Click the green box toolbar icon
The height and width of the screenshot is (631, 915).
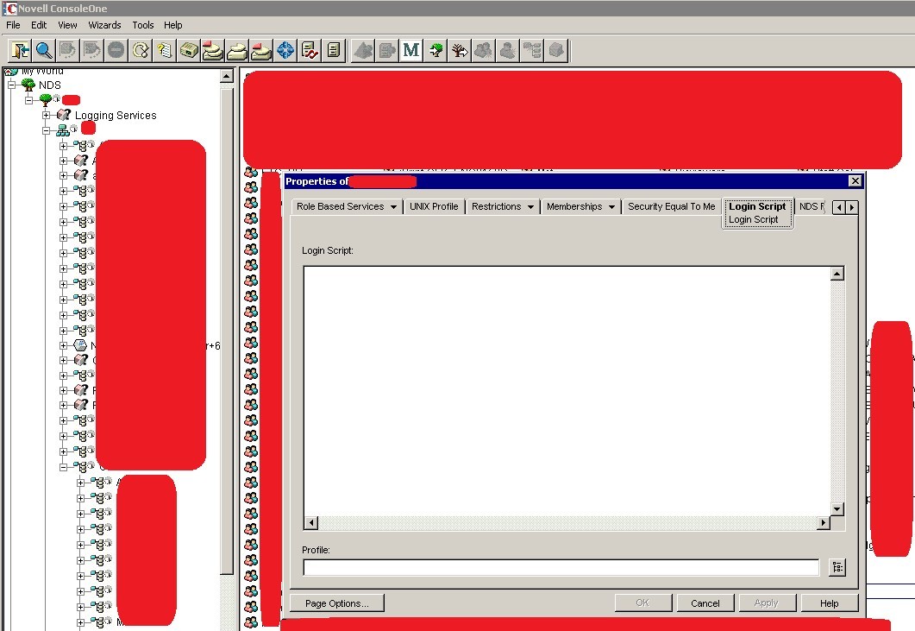pyautogui.click(x=189, y=50)
